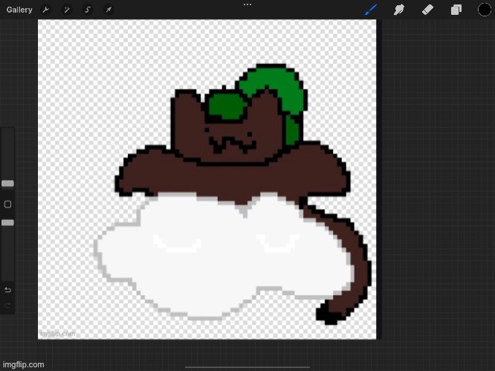This screenshot has height=371, width=495.
Task: Select the Smudge tool
Action: 399,10
